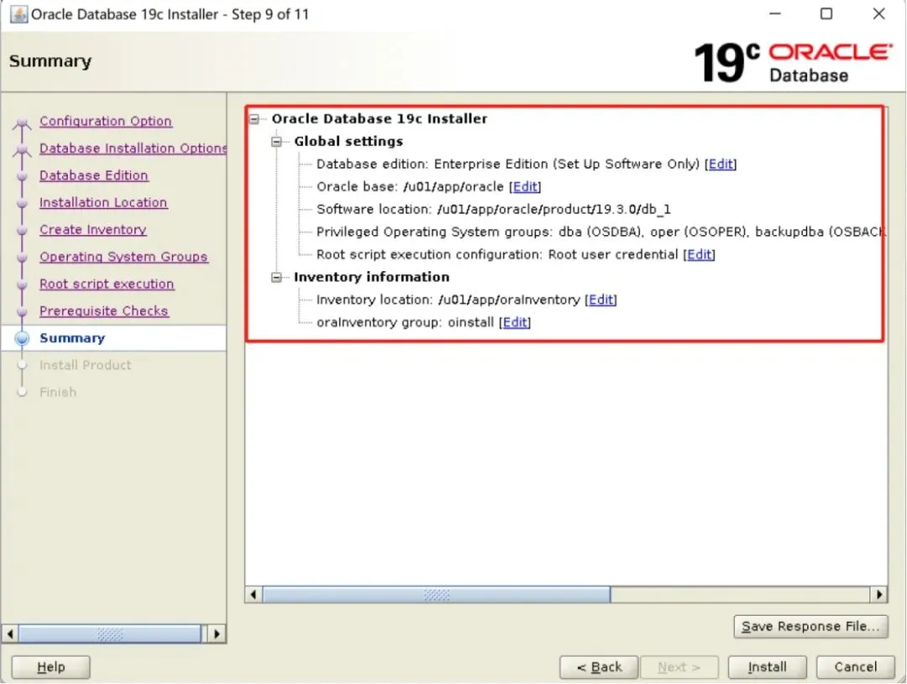This screenshot has width=907, height=684.
Task: Select the Summary step in sidebar
Action: point(72,338)
